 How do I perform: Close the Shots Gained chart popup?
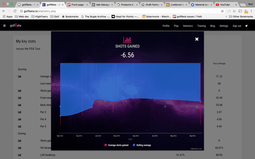point(197,39)
